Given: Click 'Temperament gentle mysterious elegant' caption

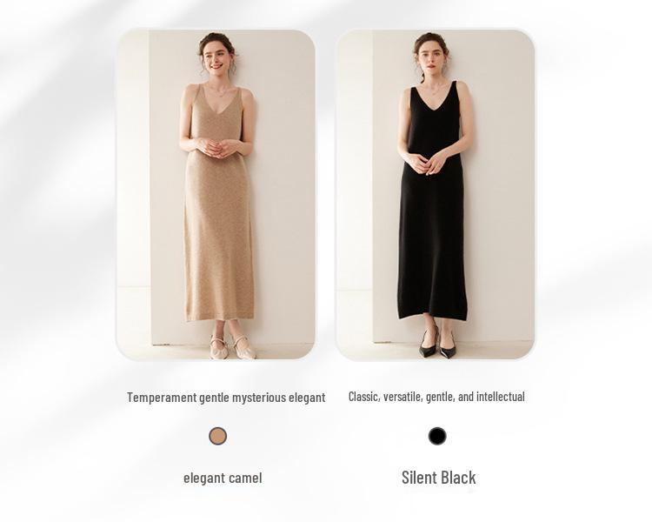Looking at the screenshot, I should pos(226,397).
